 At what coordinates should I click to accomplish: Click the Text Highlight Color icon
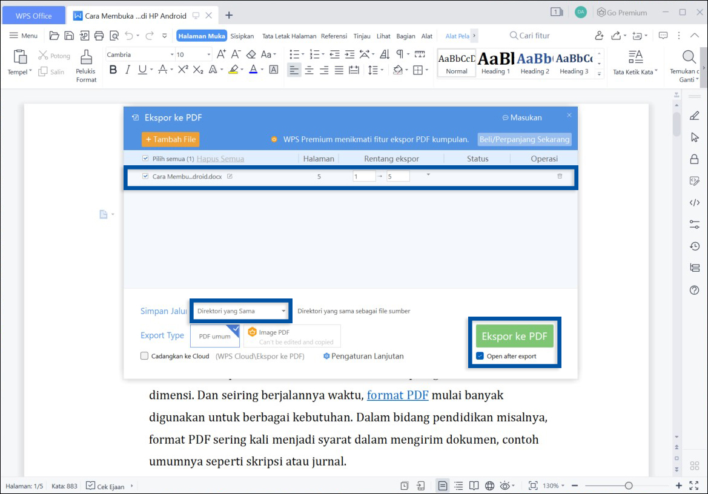pos(234,70)
